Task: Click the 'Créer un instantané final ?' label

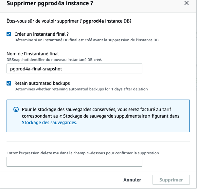Action: [x=42, y=34]
